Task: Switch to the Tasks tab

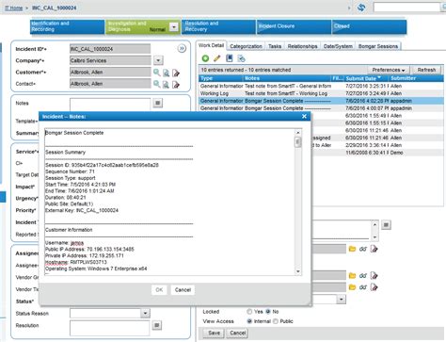Action: tap(275, 46)
